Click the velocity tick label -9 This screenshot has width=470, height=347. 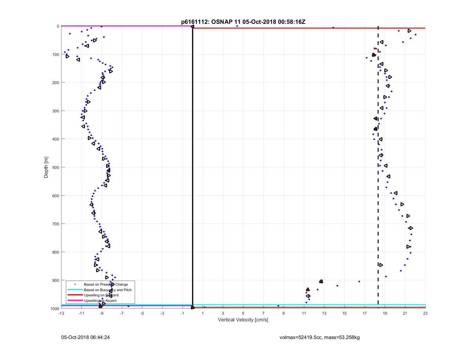[101, 314]
